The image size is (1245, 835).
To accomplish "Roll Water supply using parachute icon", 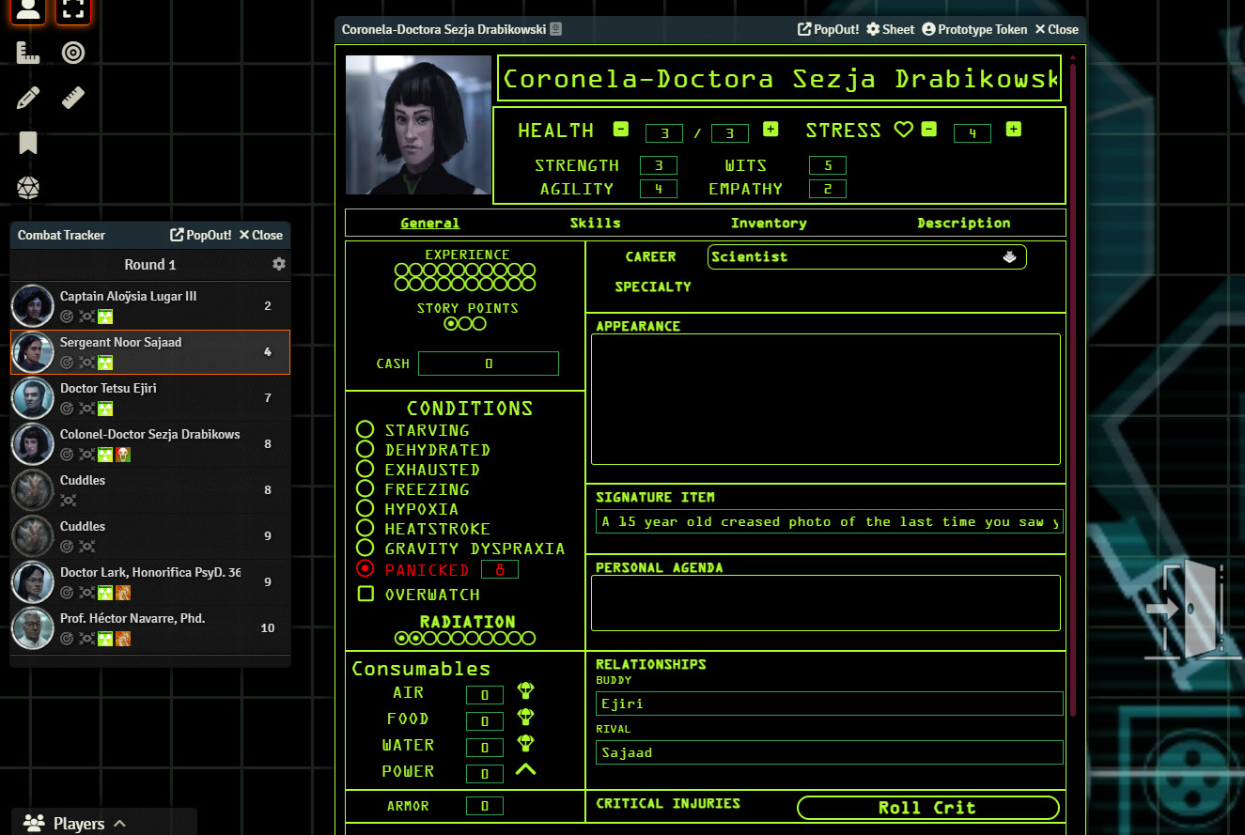I will pyautogui.click(x=526, y=744).
